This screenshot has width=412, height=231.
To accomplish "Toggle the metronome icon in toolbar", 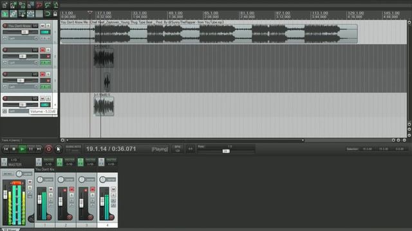I will click(x=56, y=4).
